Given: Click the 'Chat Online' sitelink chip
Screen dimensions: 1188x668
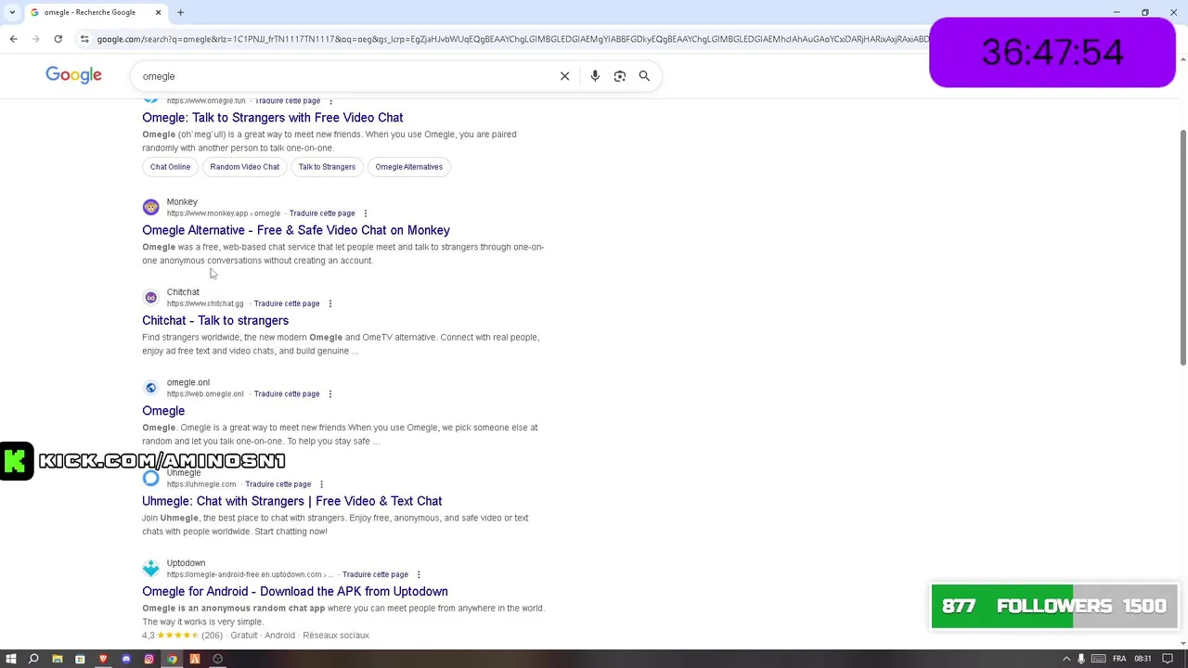Looking at the screenshot, I should pos(170,167).
